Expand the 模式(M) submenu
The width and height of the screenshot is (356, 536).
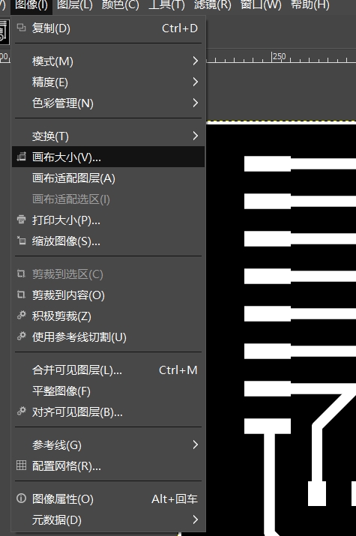pos(108,61)
